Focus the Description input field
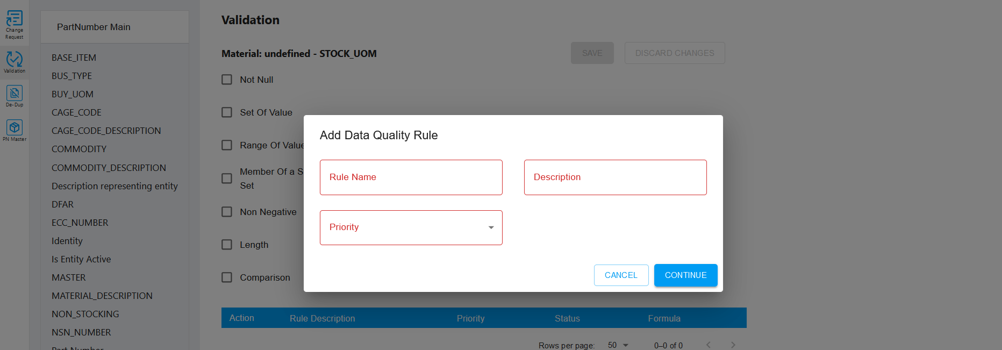 point(615,177)
